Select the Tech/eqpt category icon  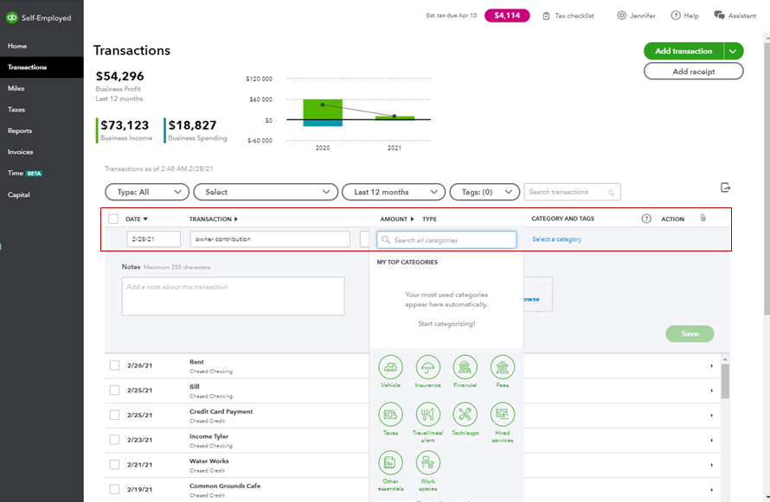click(x=465, y=415)
